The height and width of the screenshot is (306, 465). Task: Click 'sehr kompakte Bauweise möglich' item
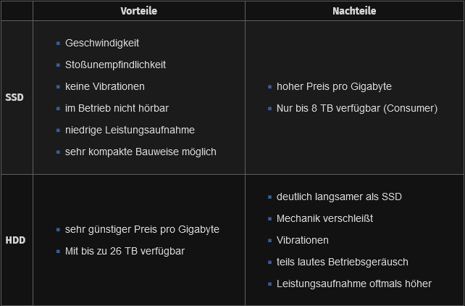(141, 152)
